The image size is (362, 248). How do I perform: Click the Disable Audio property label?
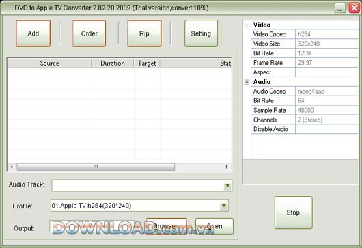(270, 129)
